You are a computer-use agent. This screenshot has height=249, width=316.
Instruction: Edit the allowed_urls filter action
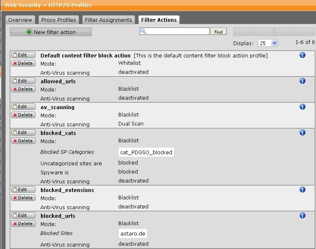click(x=23, y=81)
